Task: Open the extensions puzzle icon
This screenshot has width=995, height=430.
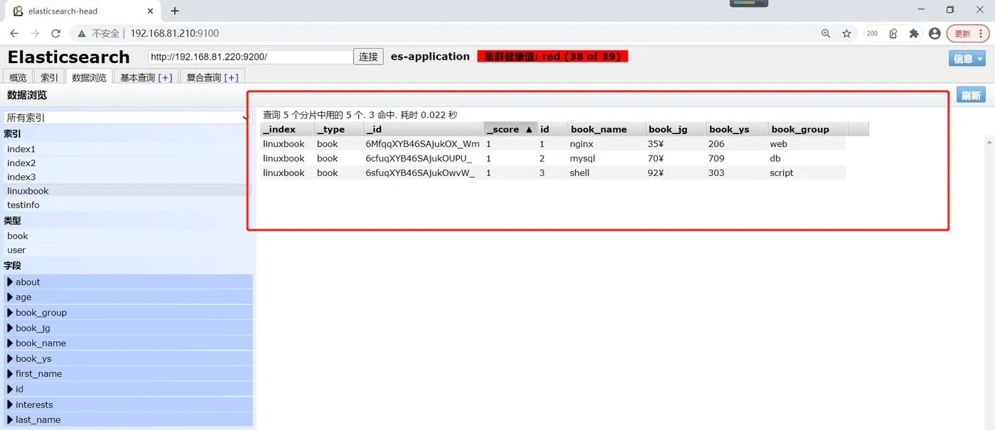Action: click(x=914, y=33)
